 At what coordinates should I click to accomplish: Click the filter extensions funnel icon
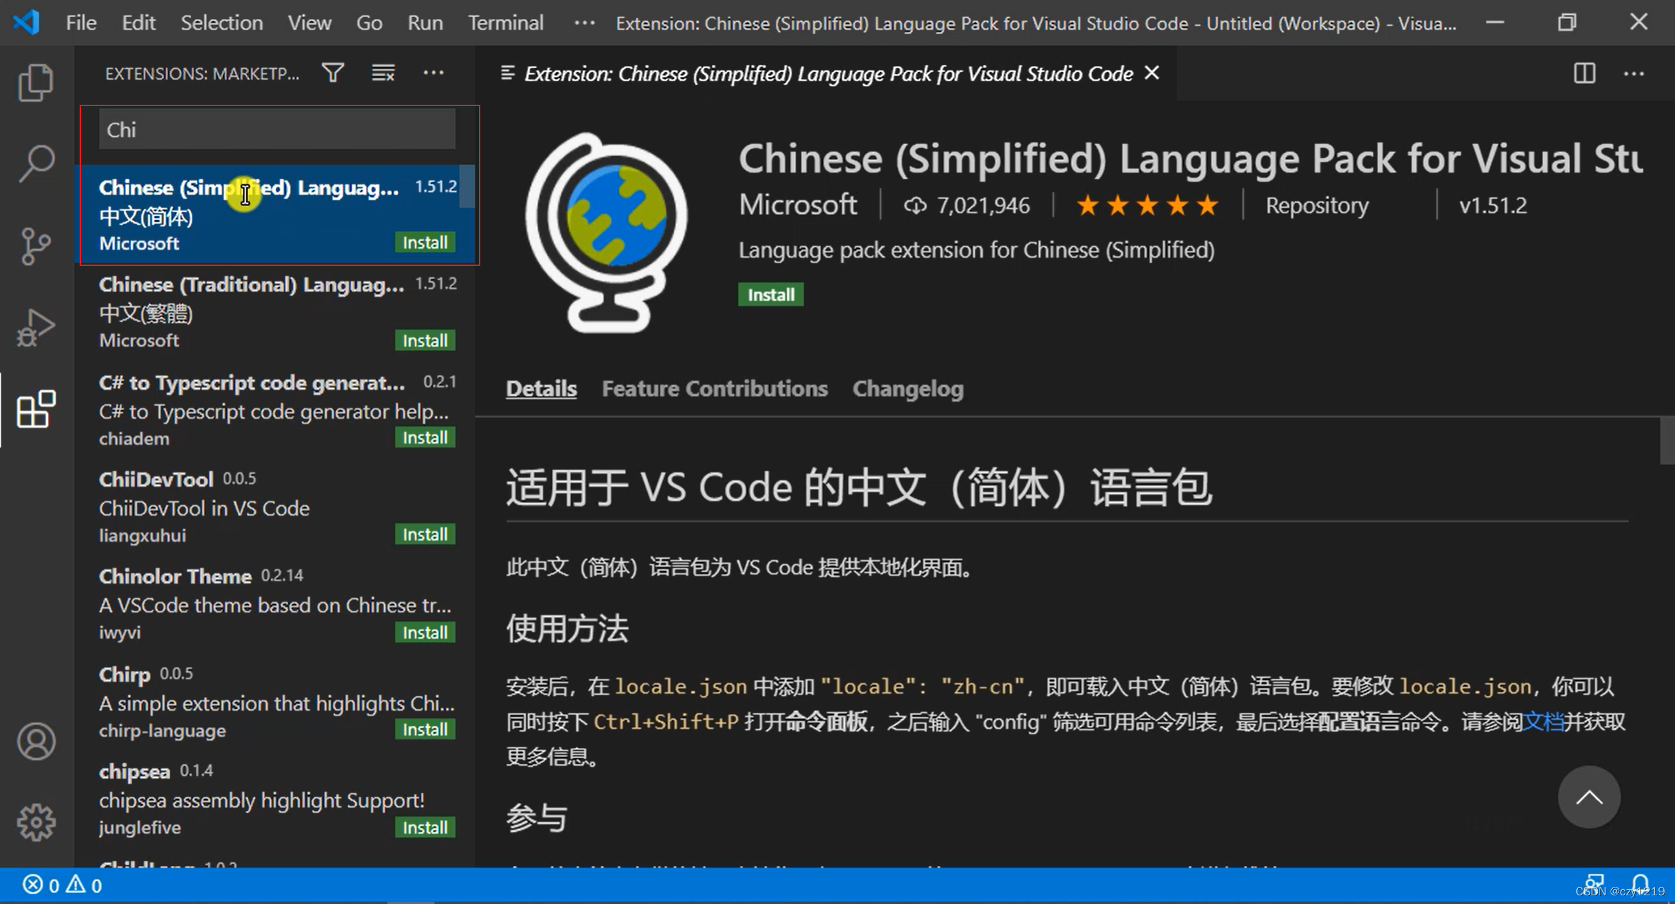point(333,73)
